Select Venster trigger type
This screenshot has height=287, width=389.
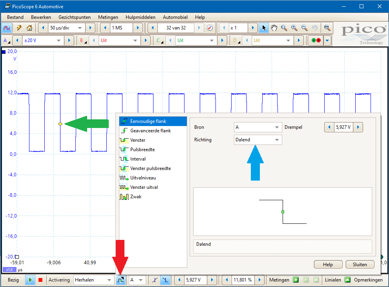tap(153, 140)
